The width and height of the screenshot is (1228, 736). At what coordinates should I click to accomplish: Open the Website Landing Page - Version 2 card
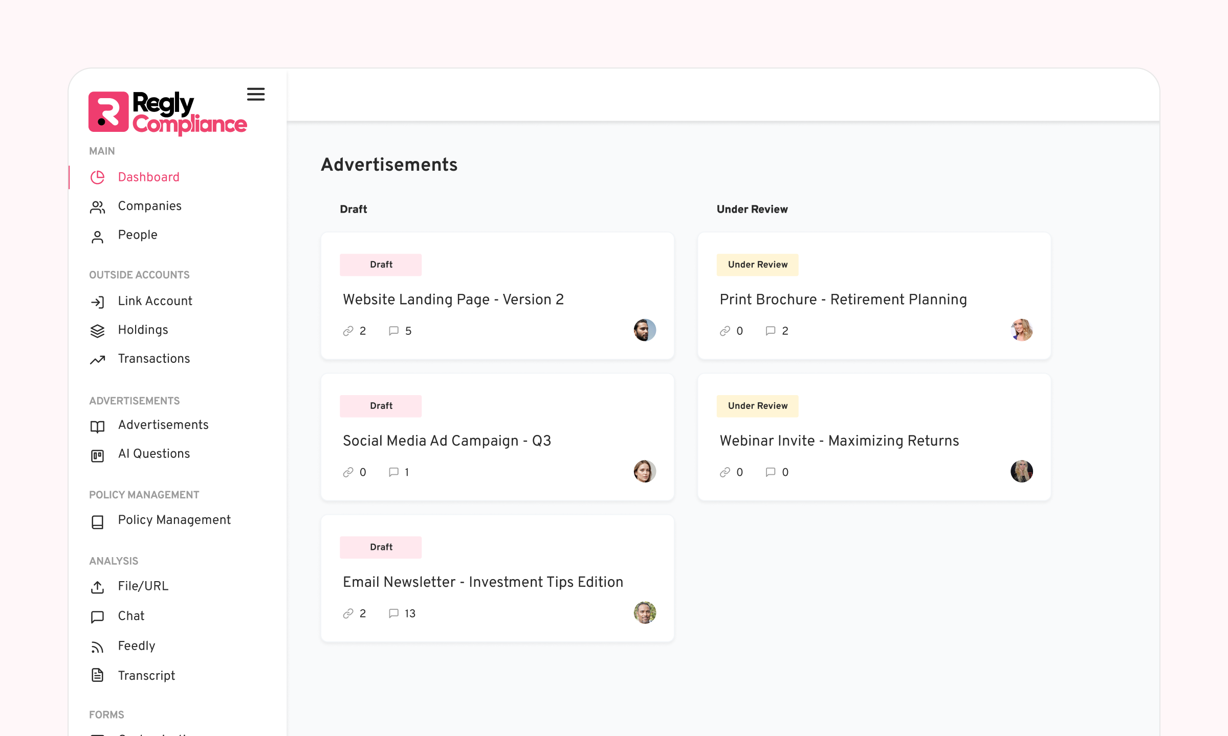pyautogui.click(x=453, y=300)
